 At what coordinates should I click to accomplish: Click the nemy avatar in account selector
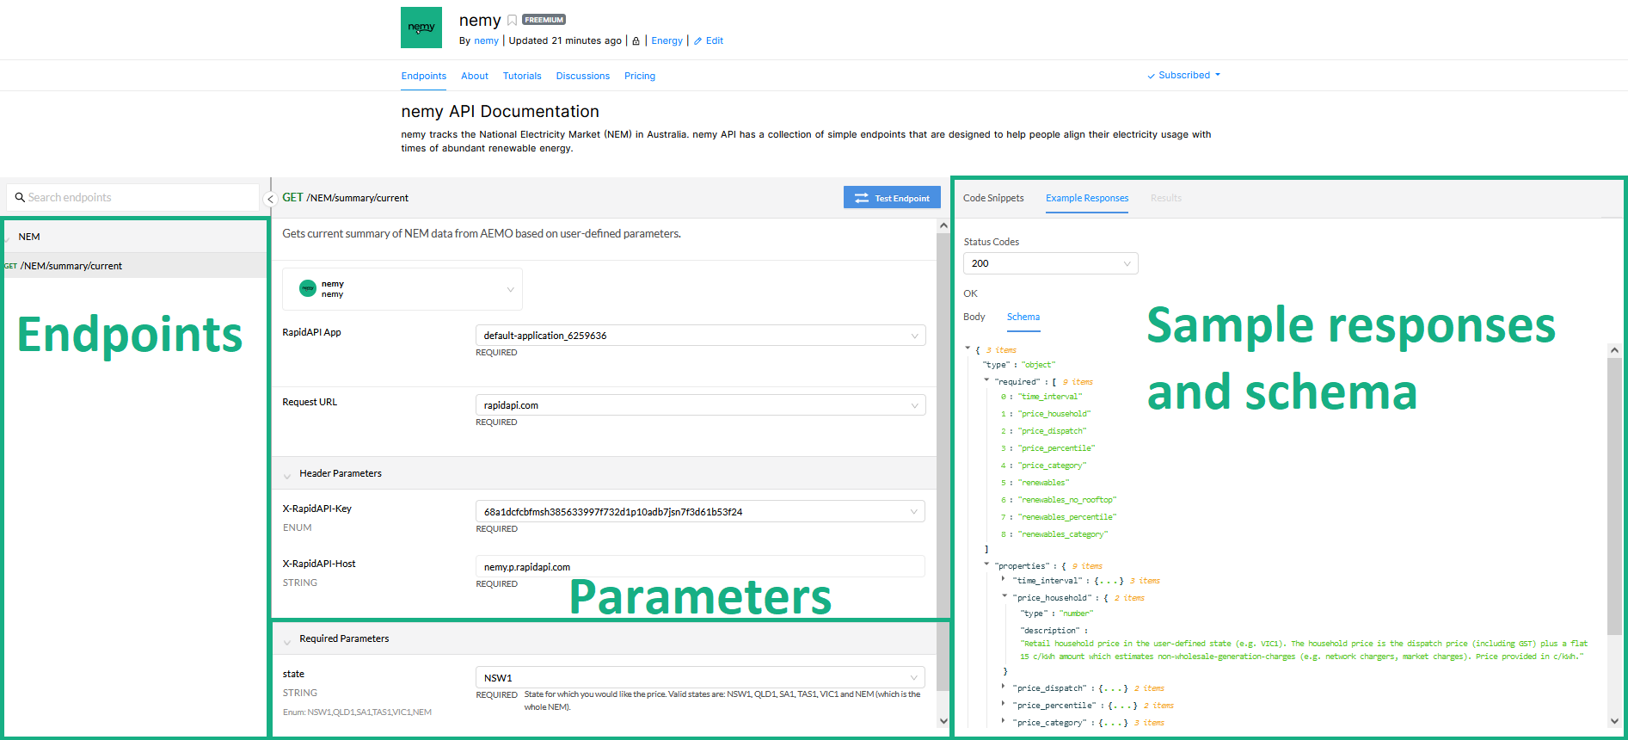[x=308, y=289]
